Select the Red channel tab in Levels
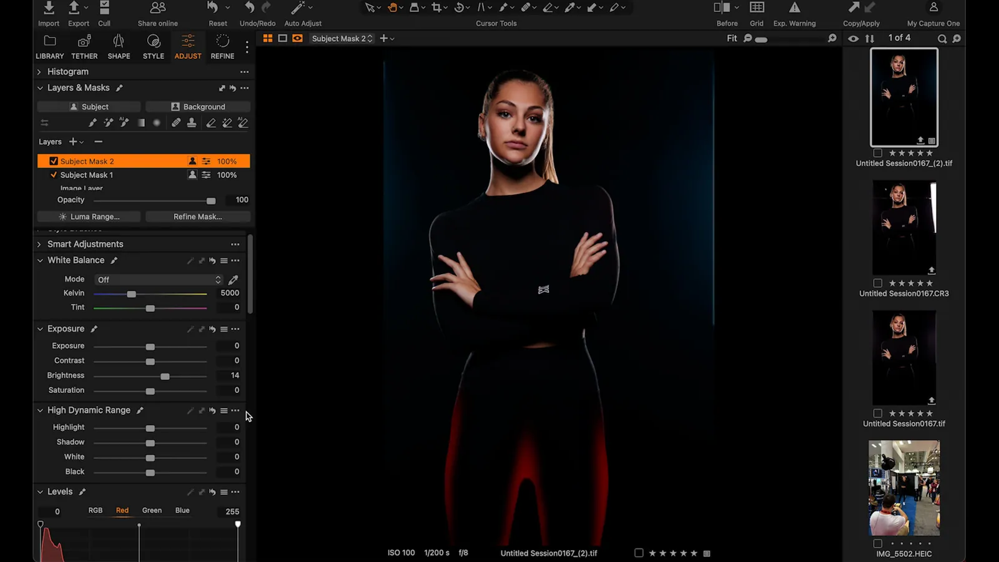999x562 pixels. pyautogui.click(x=122, y=510)
